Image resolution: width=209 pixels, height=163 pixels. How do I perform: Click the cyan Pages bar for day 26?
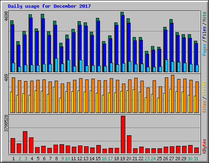(167, 66)
